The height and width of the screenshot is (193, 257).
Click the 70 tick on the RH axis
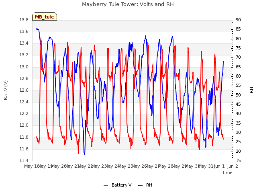238,57
